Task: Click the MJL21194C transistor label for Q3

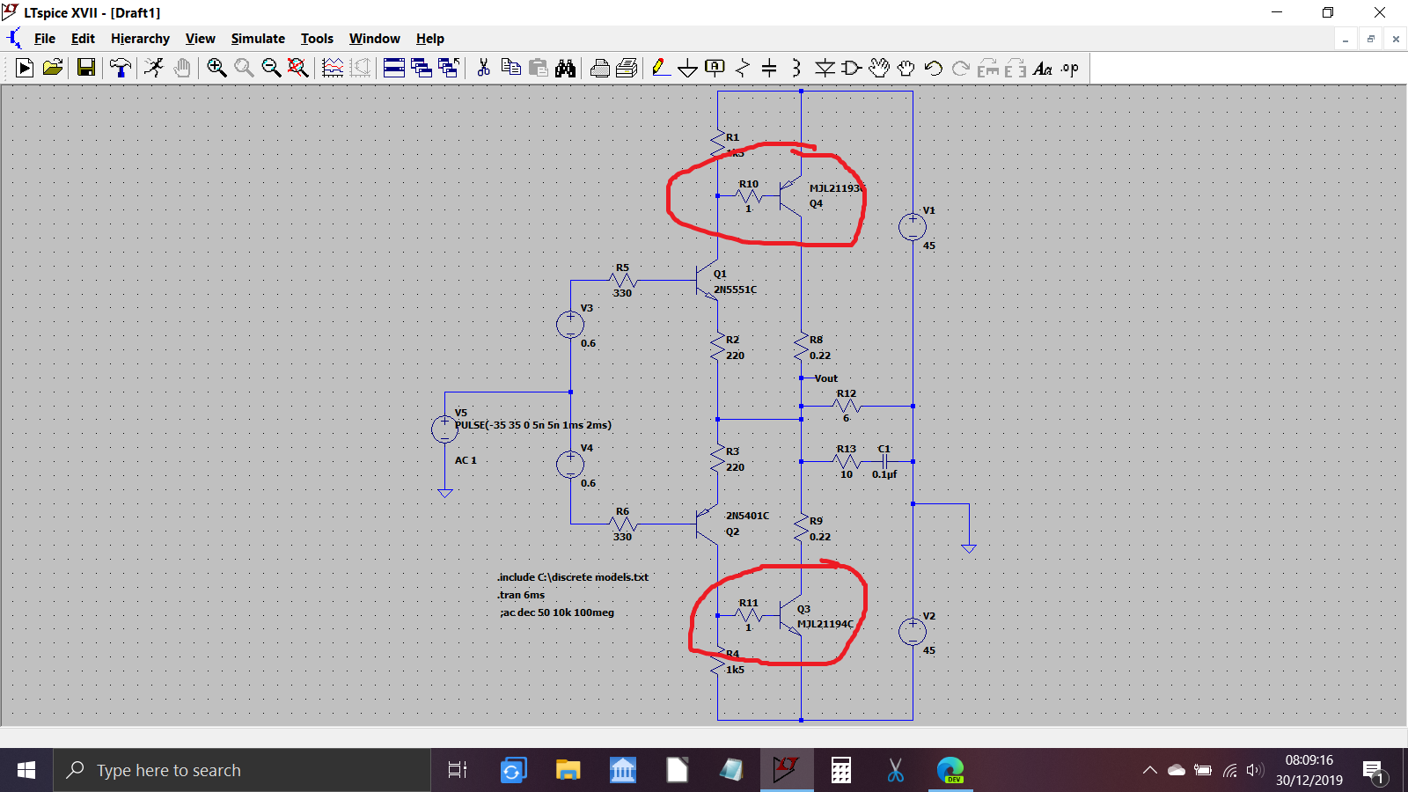Action: click(x=825, y=624)
